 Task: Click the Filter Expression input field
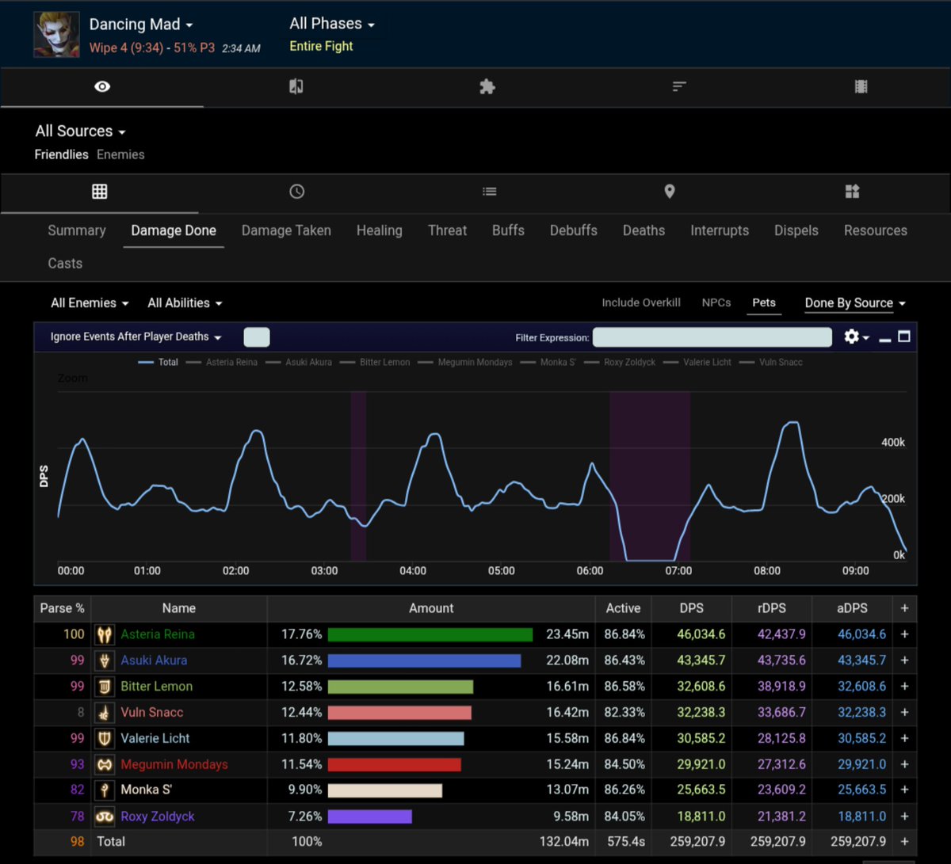712,337
